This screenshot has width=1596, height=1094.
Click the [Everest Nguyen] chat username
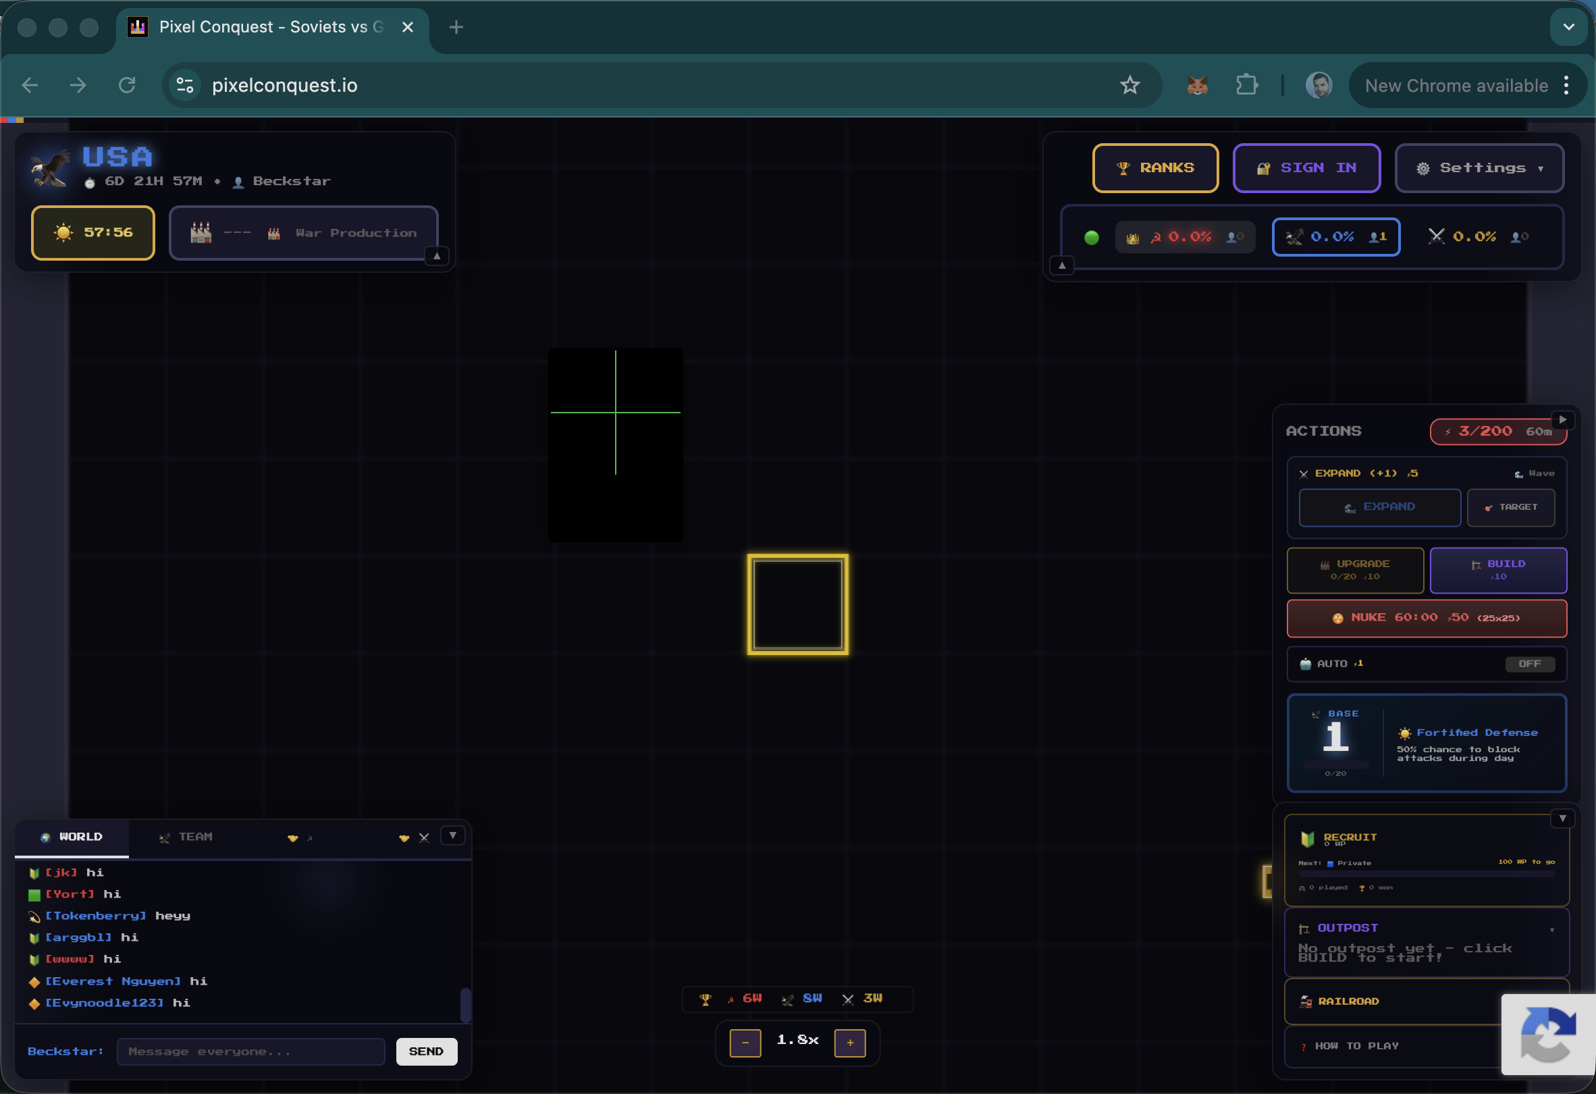point(113,981)
